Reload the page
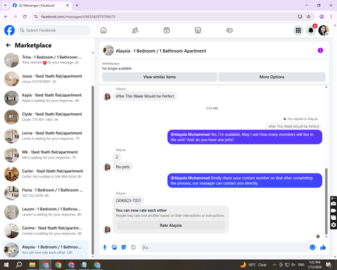This screenshot has width=337, height=270. point(25,17)
